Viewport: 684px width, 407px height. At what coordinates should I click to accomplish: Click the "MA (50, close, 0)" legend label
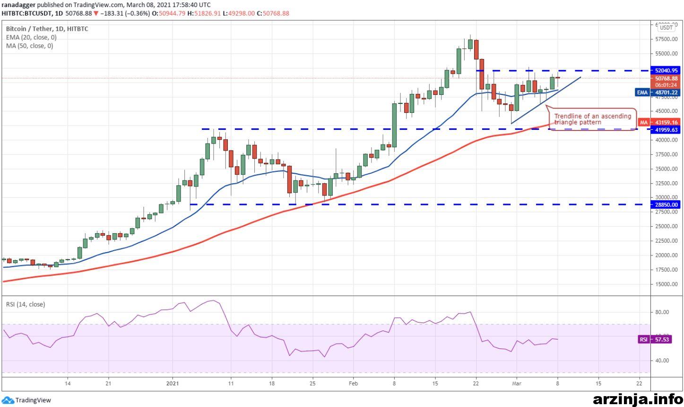pos(29,46)
